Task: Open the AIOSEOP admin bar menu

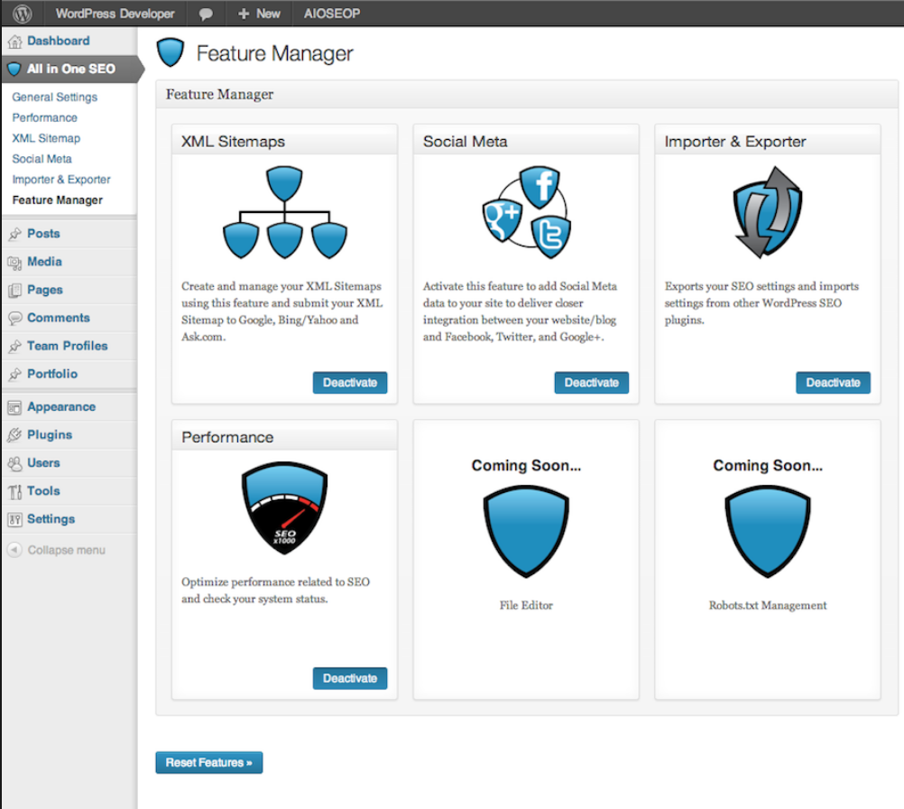Action: pyautogui.click(x=332, y=14)
